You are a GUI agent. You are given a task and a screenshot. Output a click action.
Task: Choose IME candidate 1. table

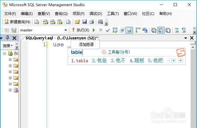[80, 61]
